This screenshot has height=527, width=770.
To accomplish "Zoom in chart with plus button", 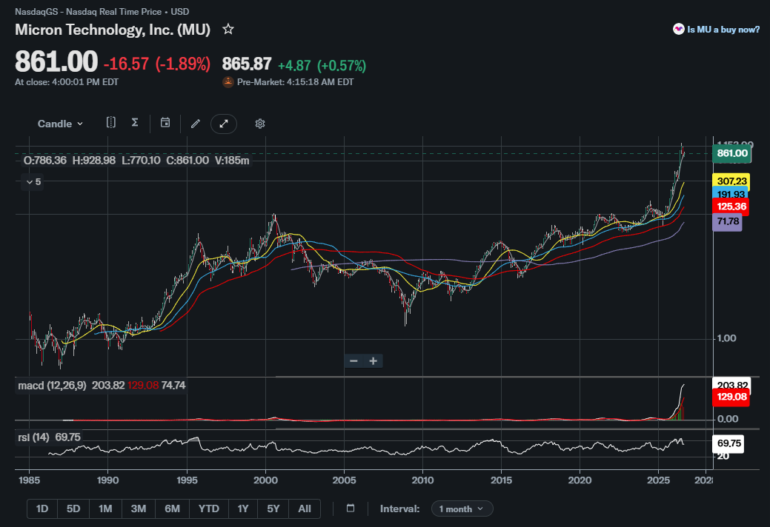I will 374,361.
